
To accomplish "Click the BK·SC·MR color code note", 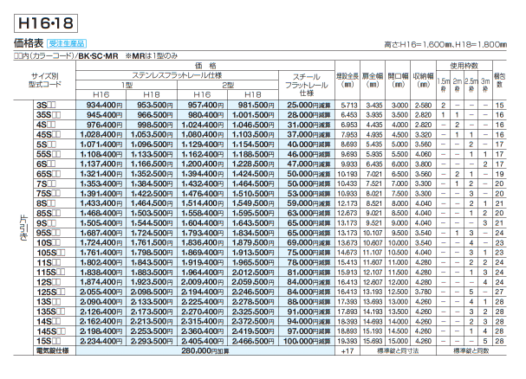I will (x=98, y=56).
